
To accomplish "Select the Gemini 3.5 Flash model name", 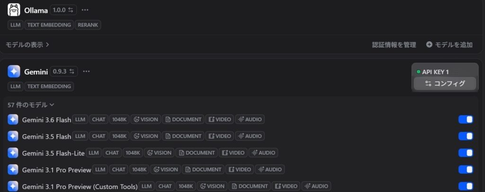I will click(x=46, y=136).
